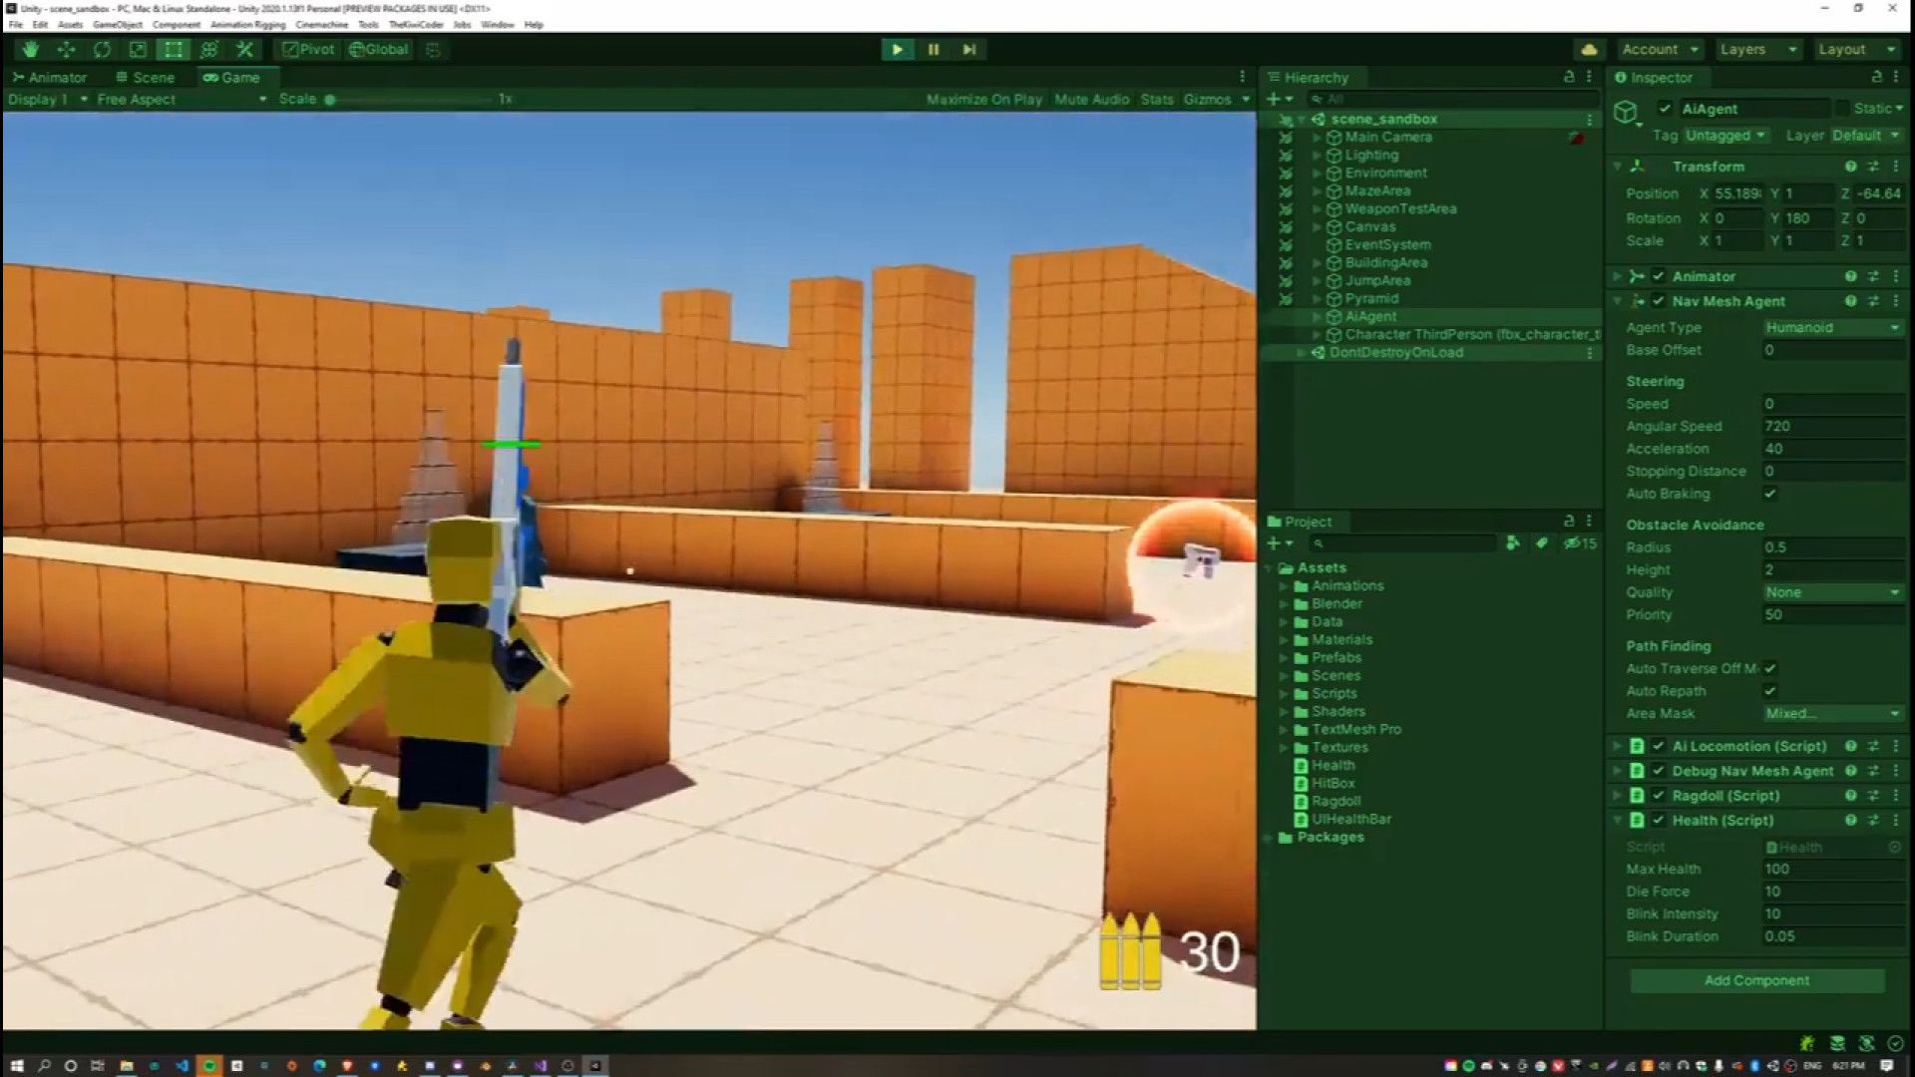Select the Rotate tool in toolbar
This screenshot has height=1077, width=1915.
[x=102, y=49]
